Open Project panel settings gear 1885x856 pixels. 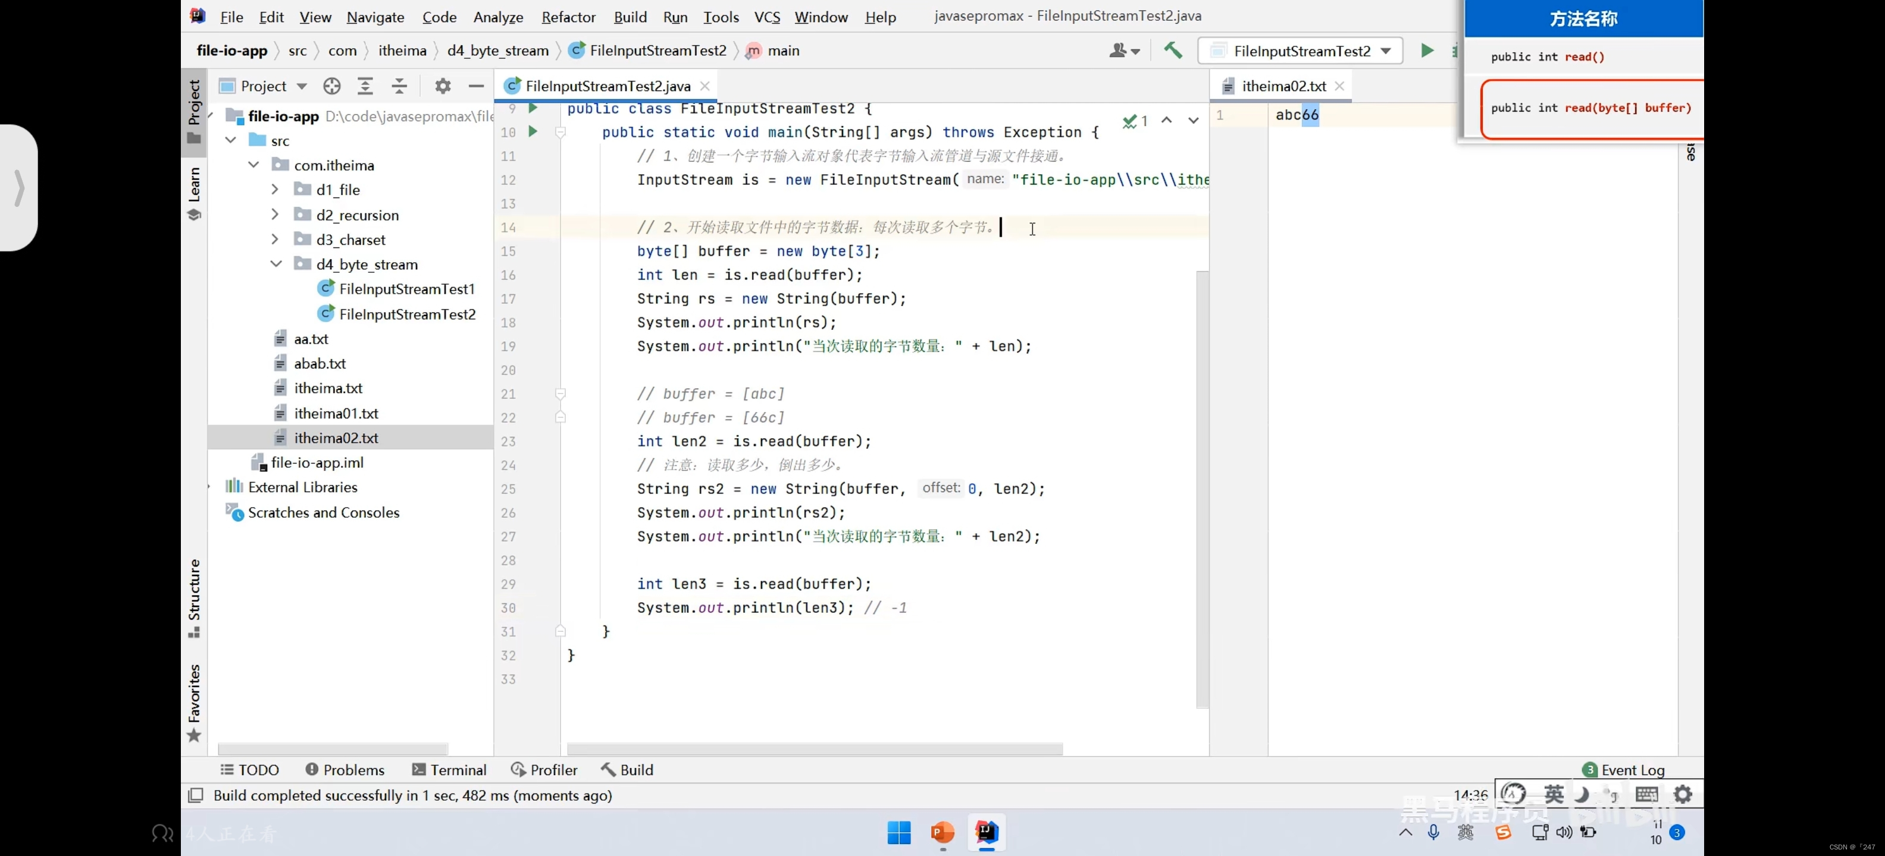pyautogui.click(x=443, y=86)
